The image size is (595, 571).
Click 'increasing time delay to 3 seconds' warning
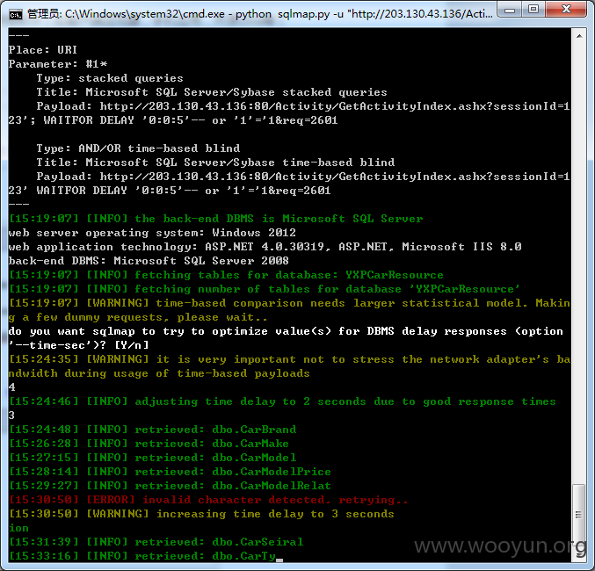[201, 513]
